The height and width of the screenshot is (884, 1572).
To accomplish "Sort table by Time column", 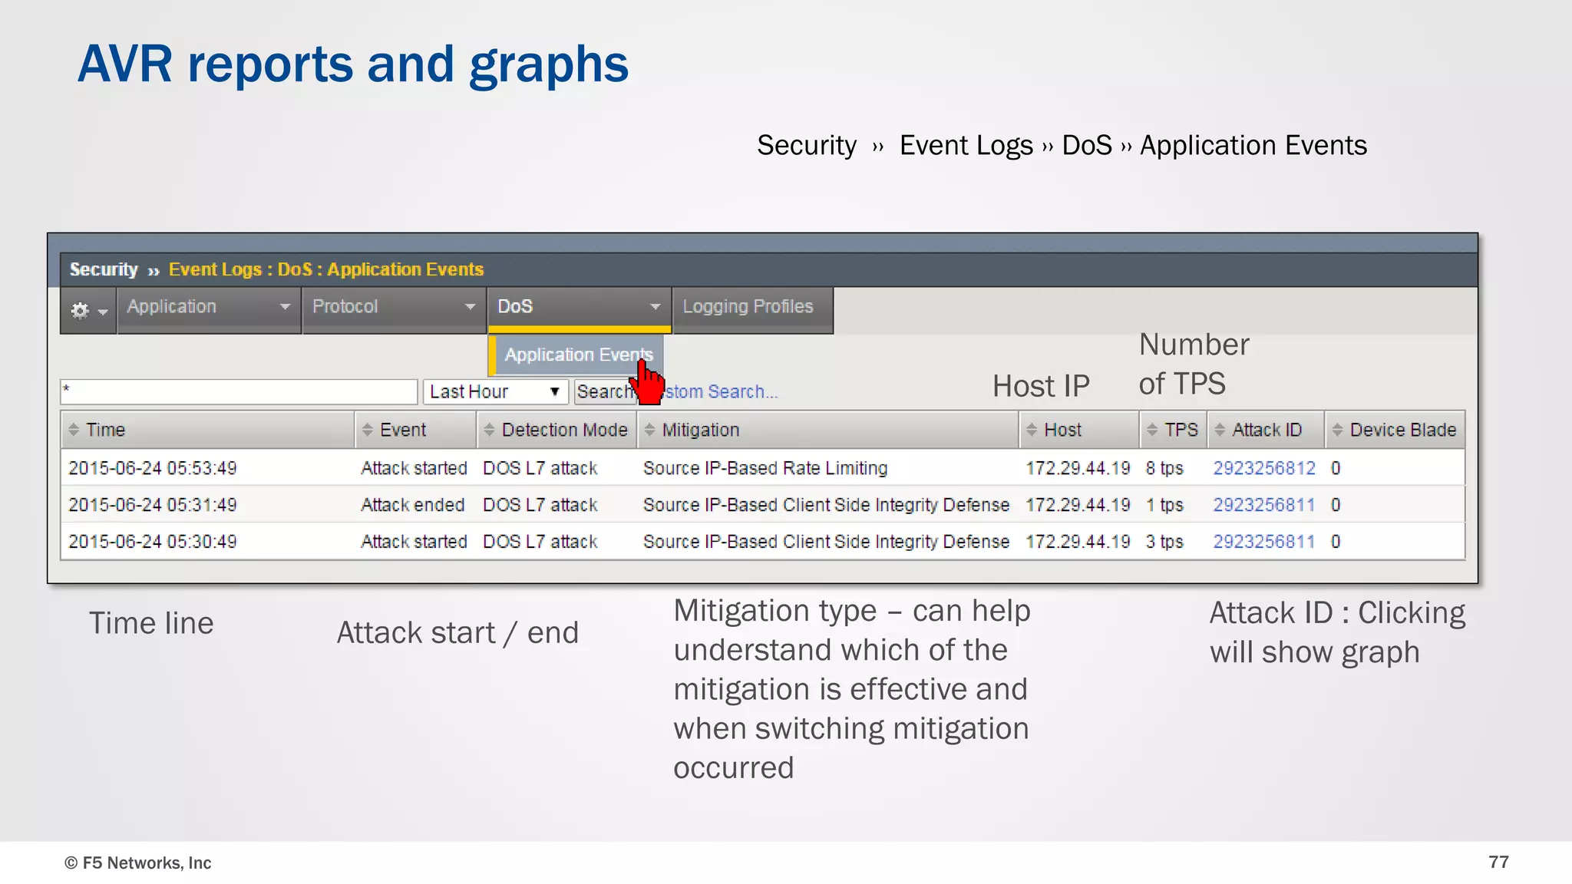I will coord(207,430).
